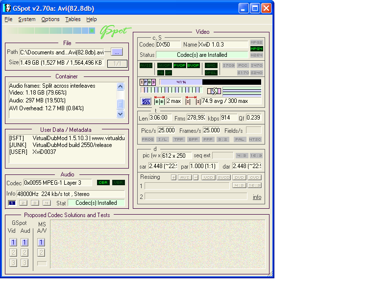
Task: Click the TFF field order indicator
Action: 178,140
